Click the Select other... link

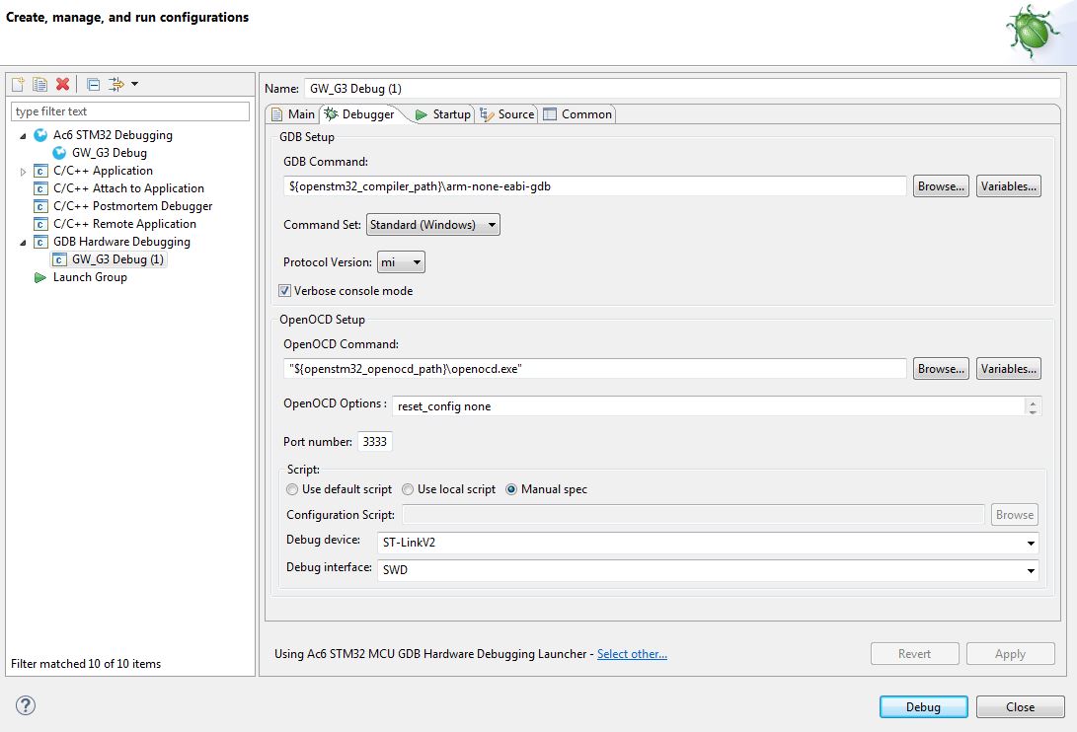tap(632, 654)
